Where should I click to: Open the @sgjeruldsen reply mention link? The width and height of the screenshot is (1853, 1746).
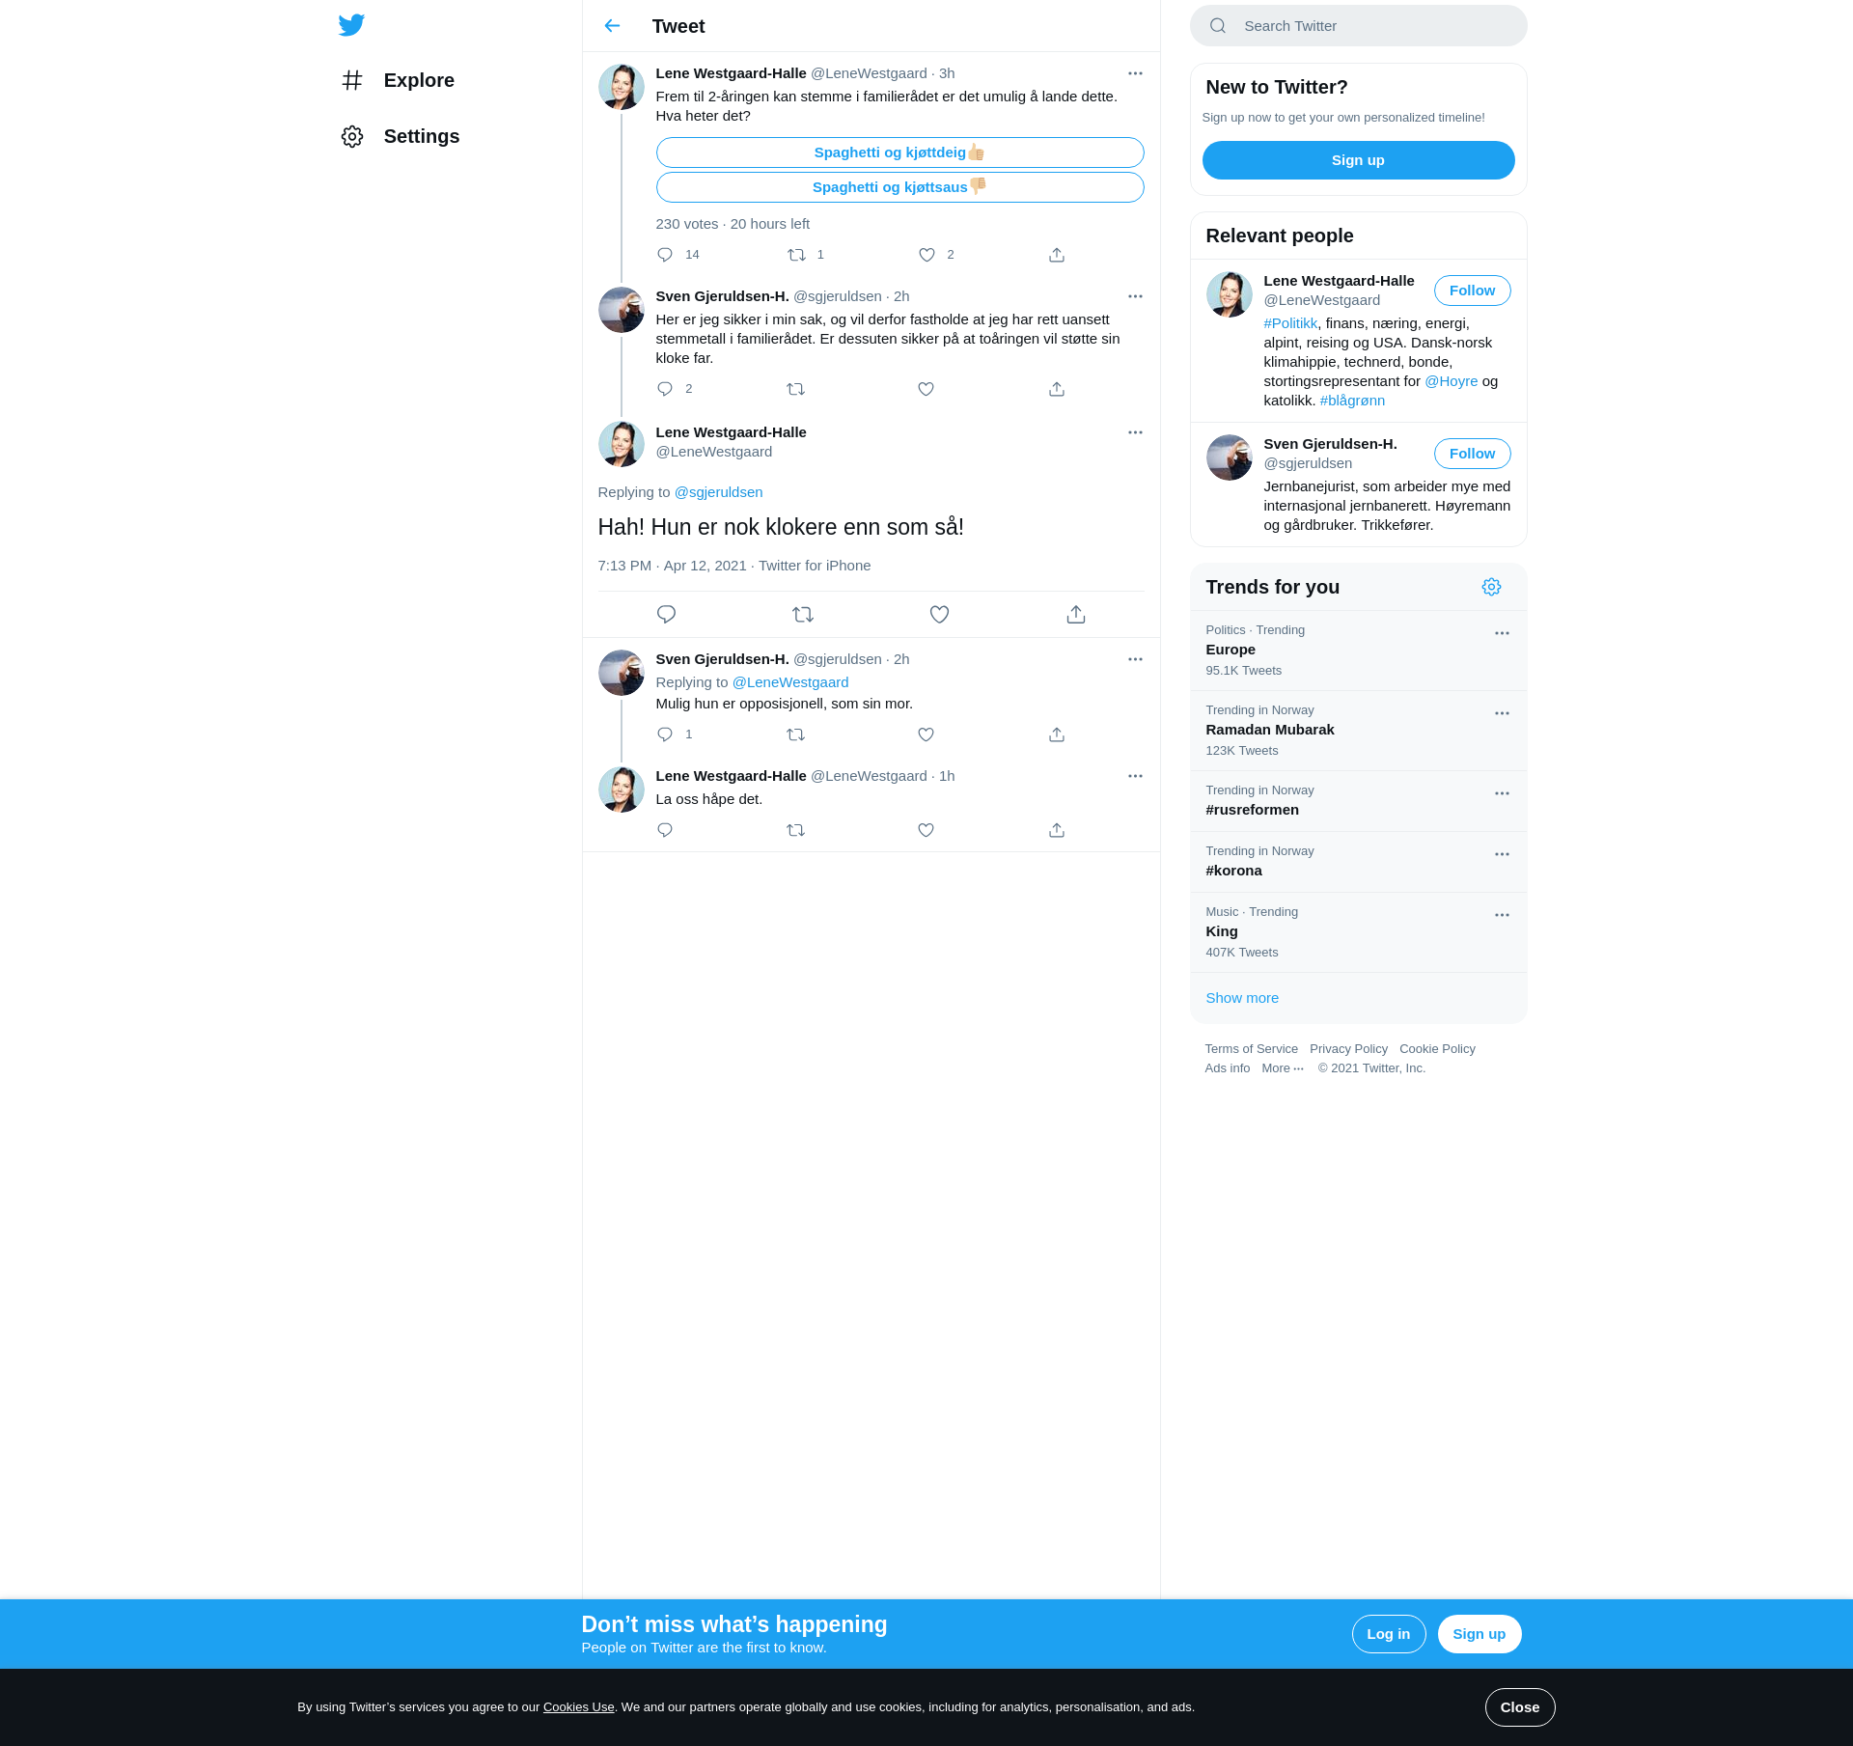pos(718,492)
